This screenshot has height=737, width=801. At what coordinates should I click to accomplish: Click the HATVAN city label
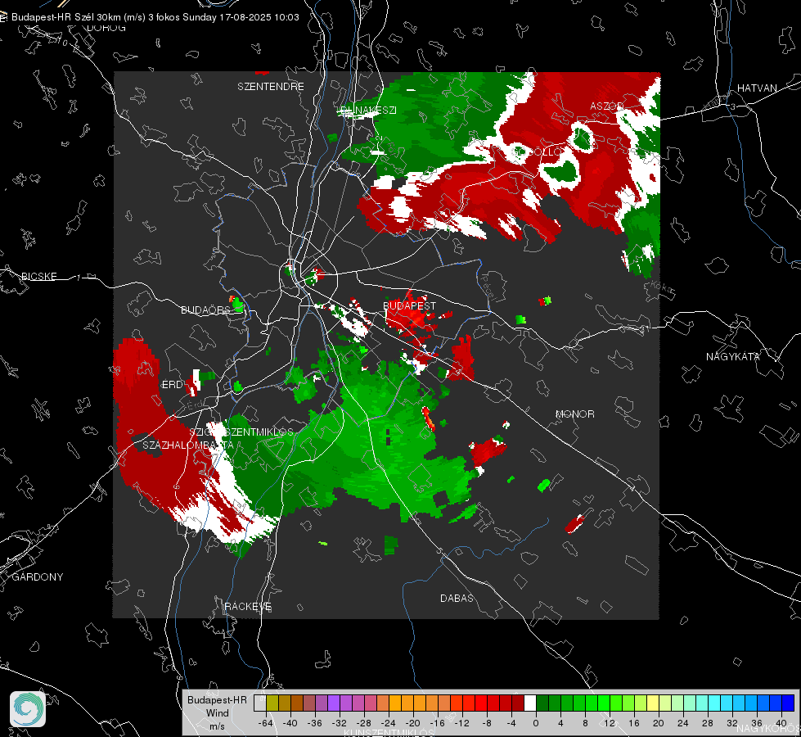click(x=757, y=88)
